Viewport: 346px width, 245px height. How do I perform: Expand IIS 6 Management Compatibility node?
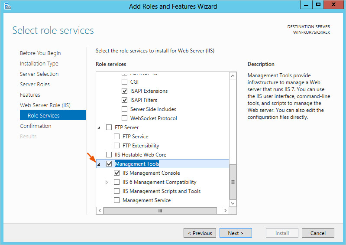click(x=107, y=183)
